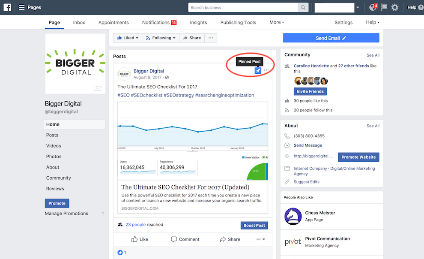
Task: Select Posts in the left sidebar
Action: click(52, 135)
